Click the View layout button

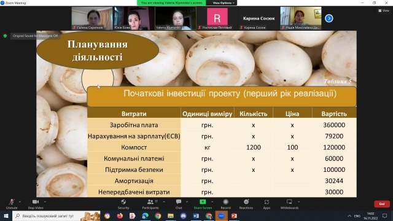click(384, 10)
